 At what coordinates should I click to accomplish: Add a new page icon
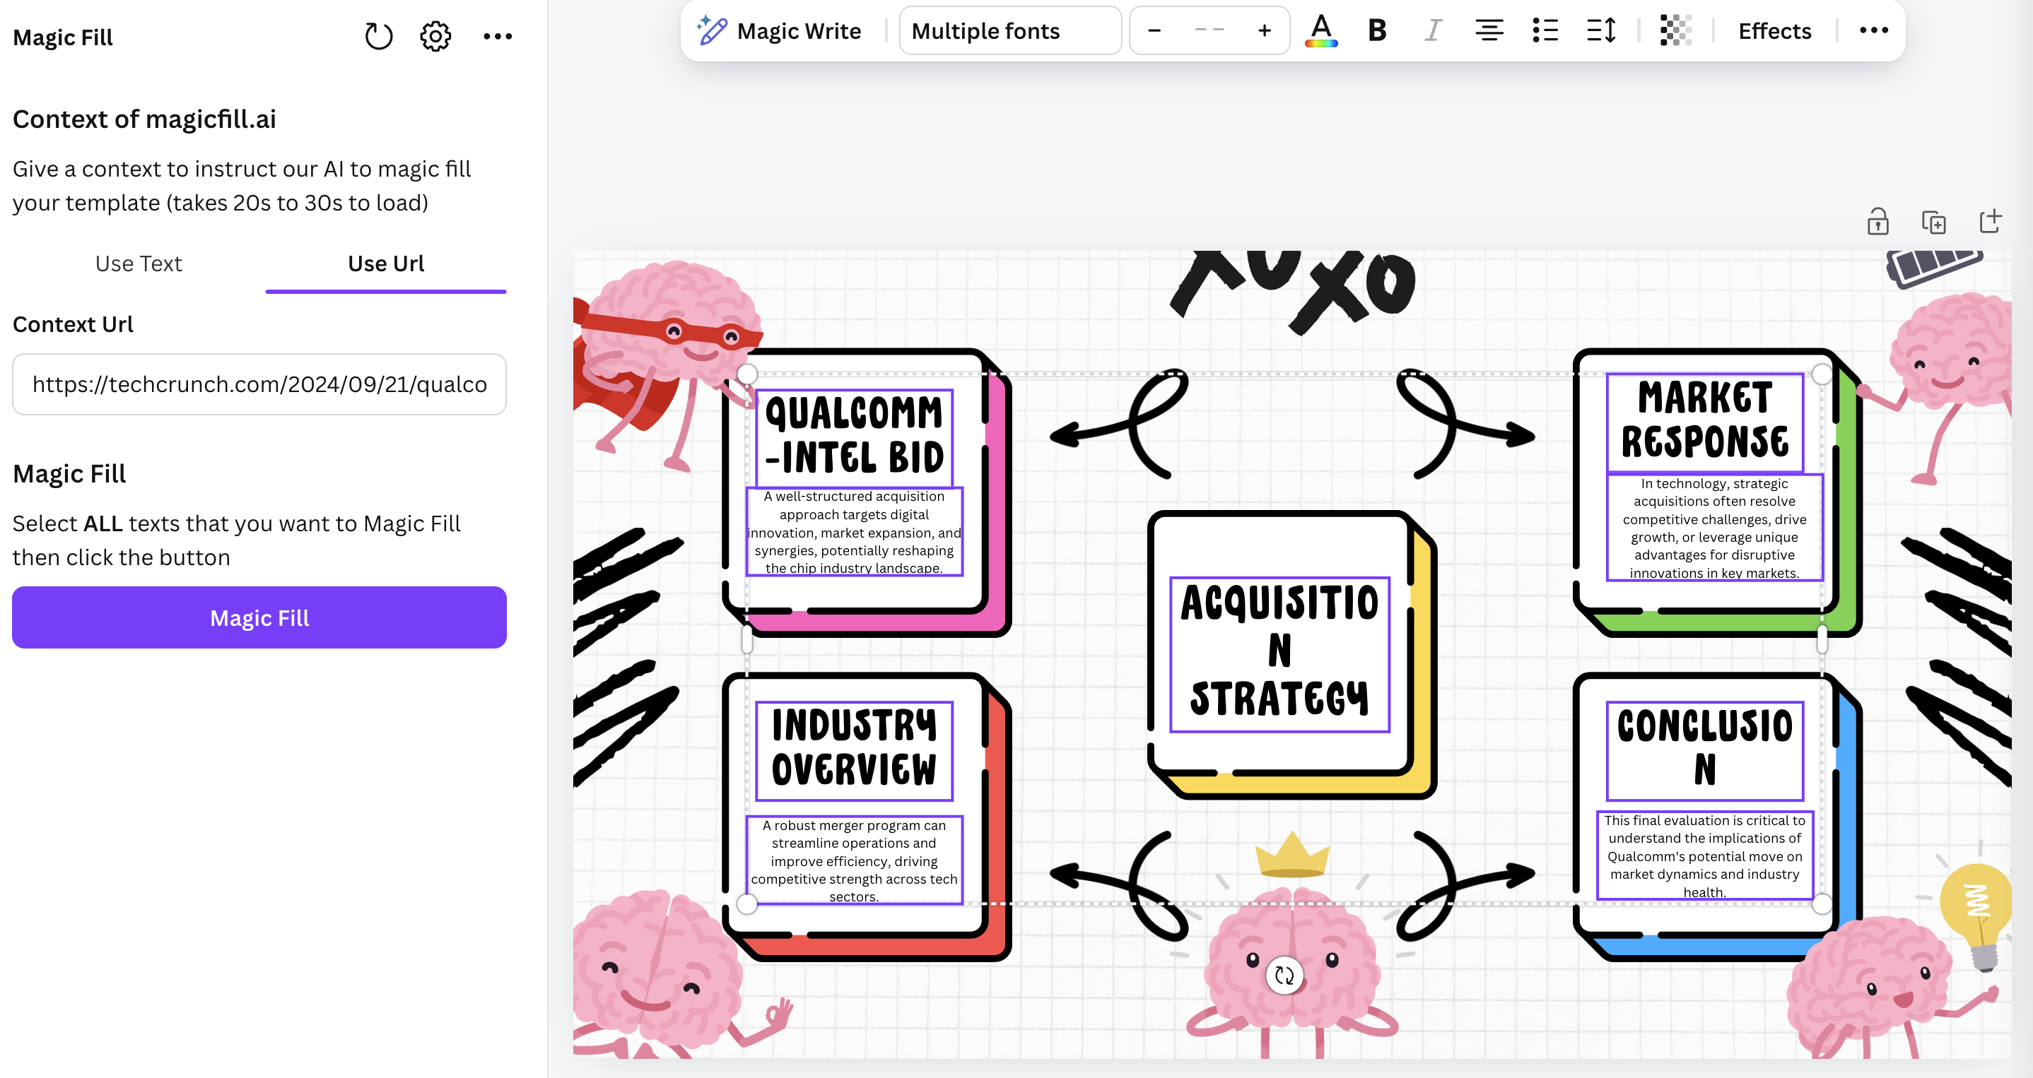(1990, 222)
